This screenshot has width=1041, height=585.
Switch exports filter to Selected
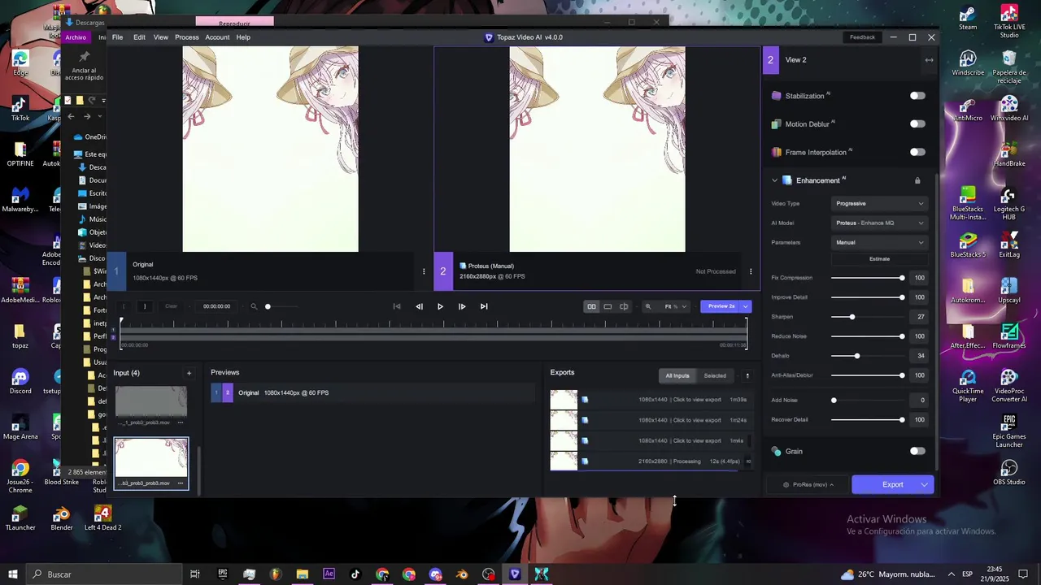[715, 375]
